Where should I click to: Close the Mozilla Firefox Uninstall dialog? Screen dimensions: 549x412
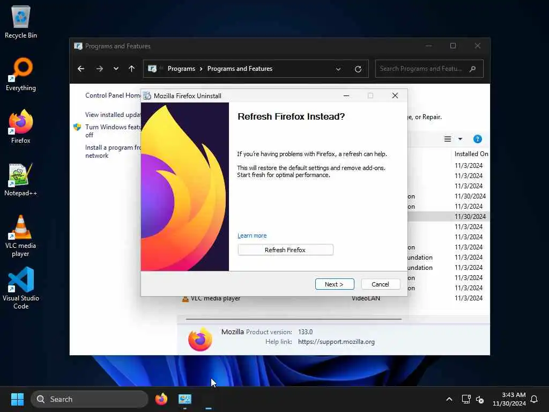[x=395, y=95]
